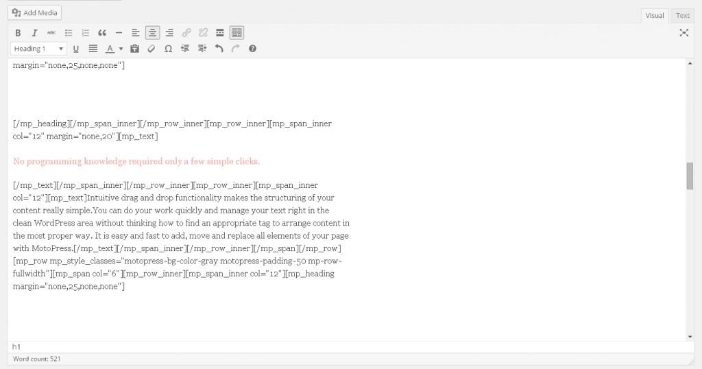Image resolution: width=702 pixels, height=369 pixels.
Task: Enter distraction-free writing mode
Action: 683,32
